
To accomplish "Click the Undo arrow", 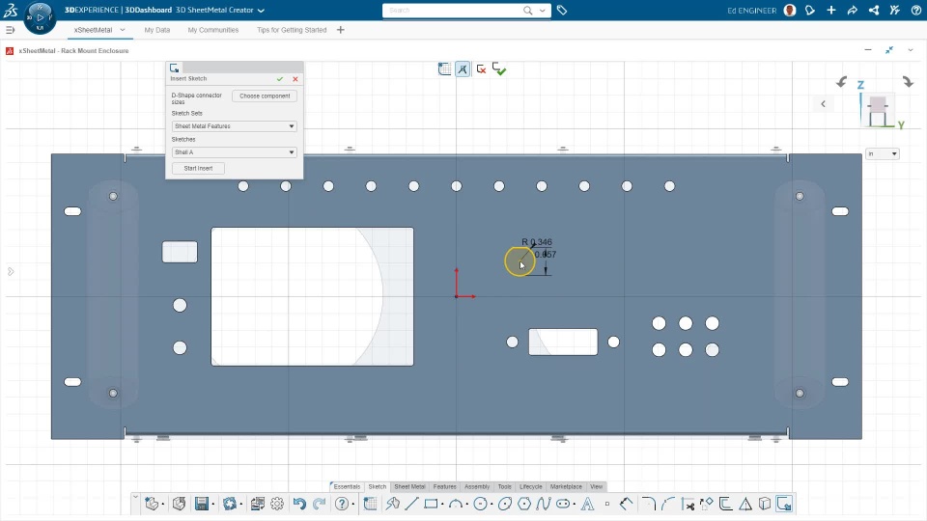I will click(x=299, y=504).
